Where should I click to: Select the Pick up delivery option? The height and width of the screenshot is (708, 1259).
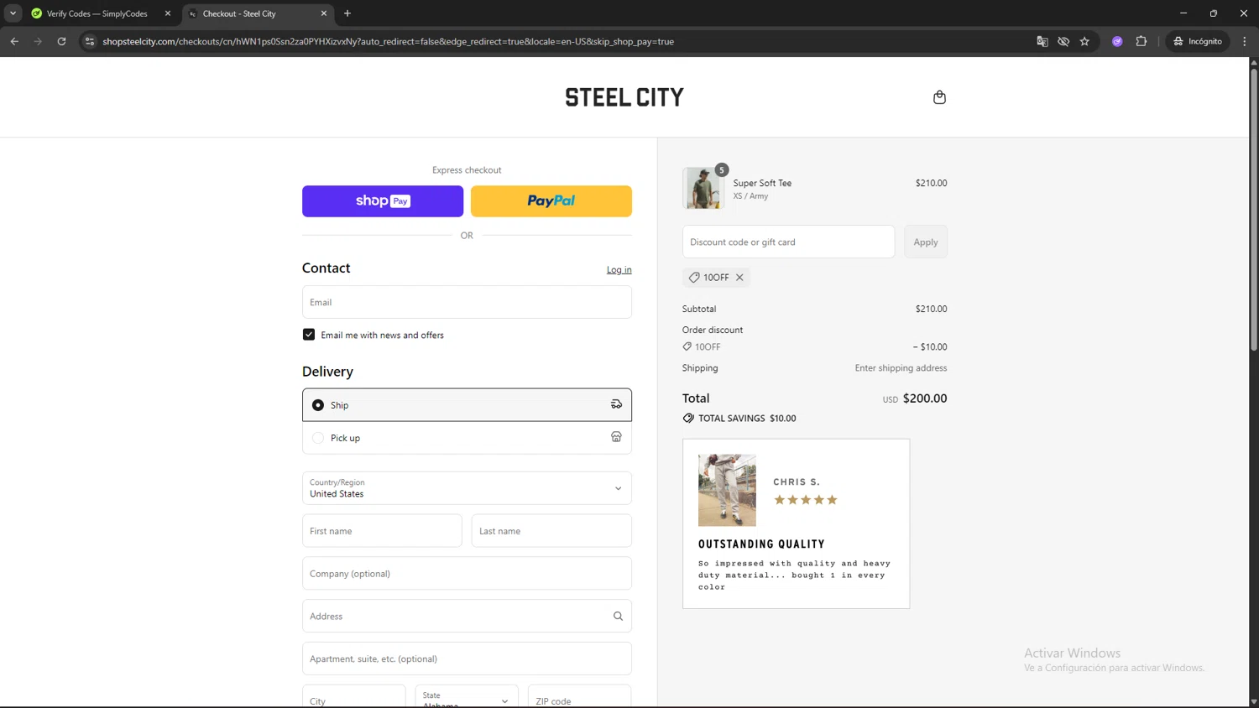[467, 438]
